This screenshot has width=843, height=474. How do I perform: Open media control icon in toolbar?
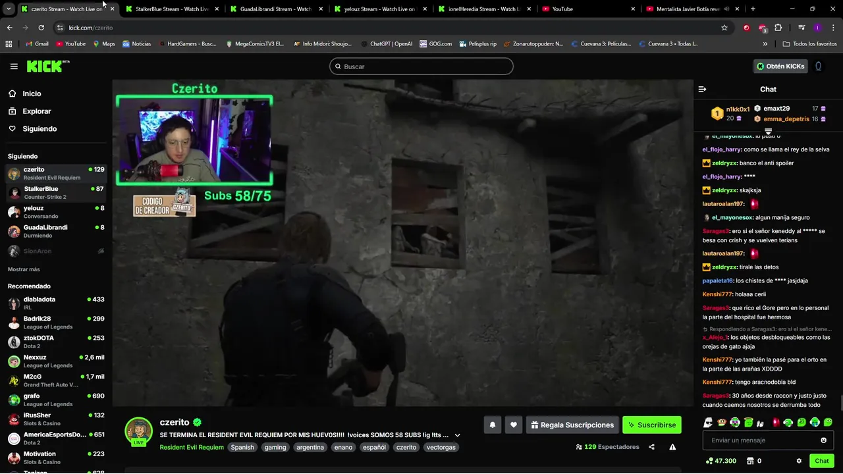pyautogui.click(x=802, y=28)
